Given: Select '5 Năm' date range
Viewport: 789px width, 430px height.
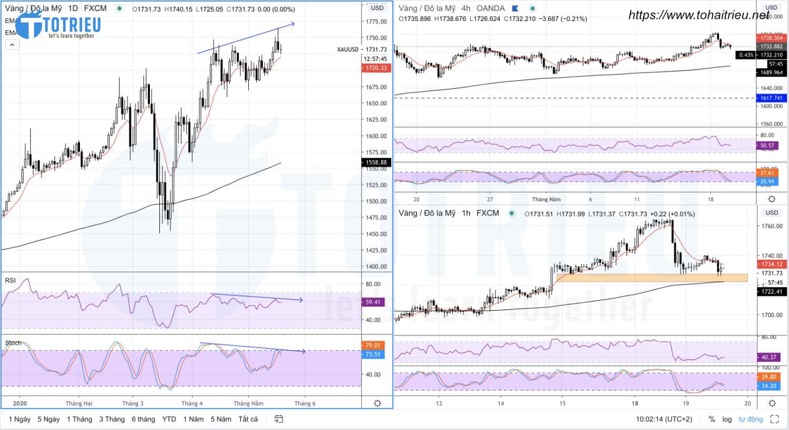Looking at the screenshot, I should [x=221, y=419].
